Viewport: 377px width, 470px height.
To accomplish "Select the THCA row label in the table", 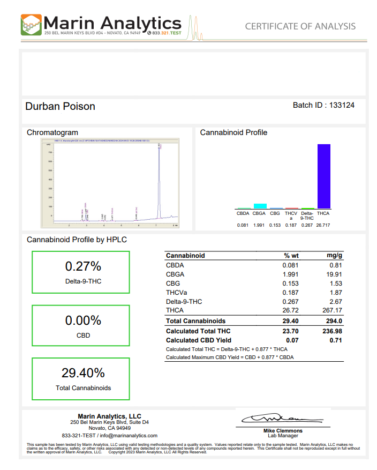I will click(175, 310).
